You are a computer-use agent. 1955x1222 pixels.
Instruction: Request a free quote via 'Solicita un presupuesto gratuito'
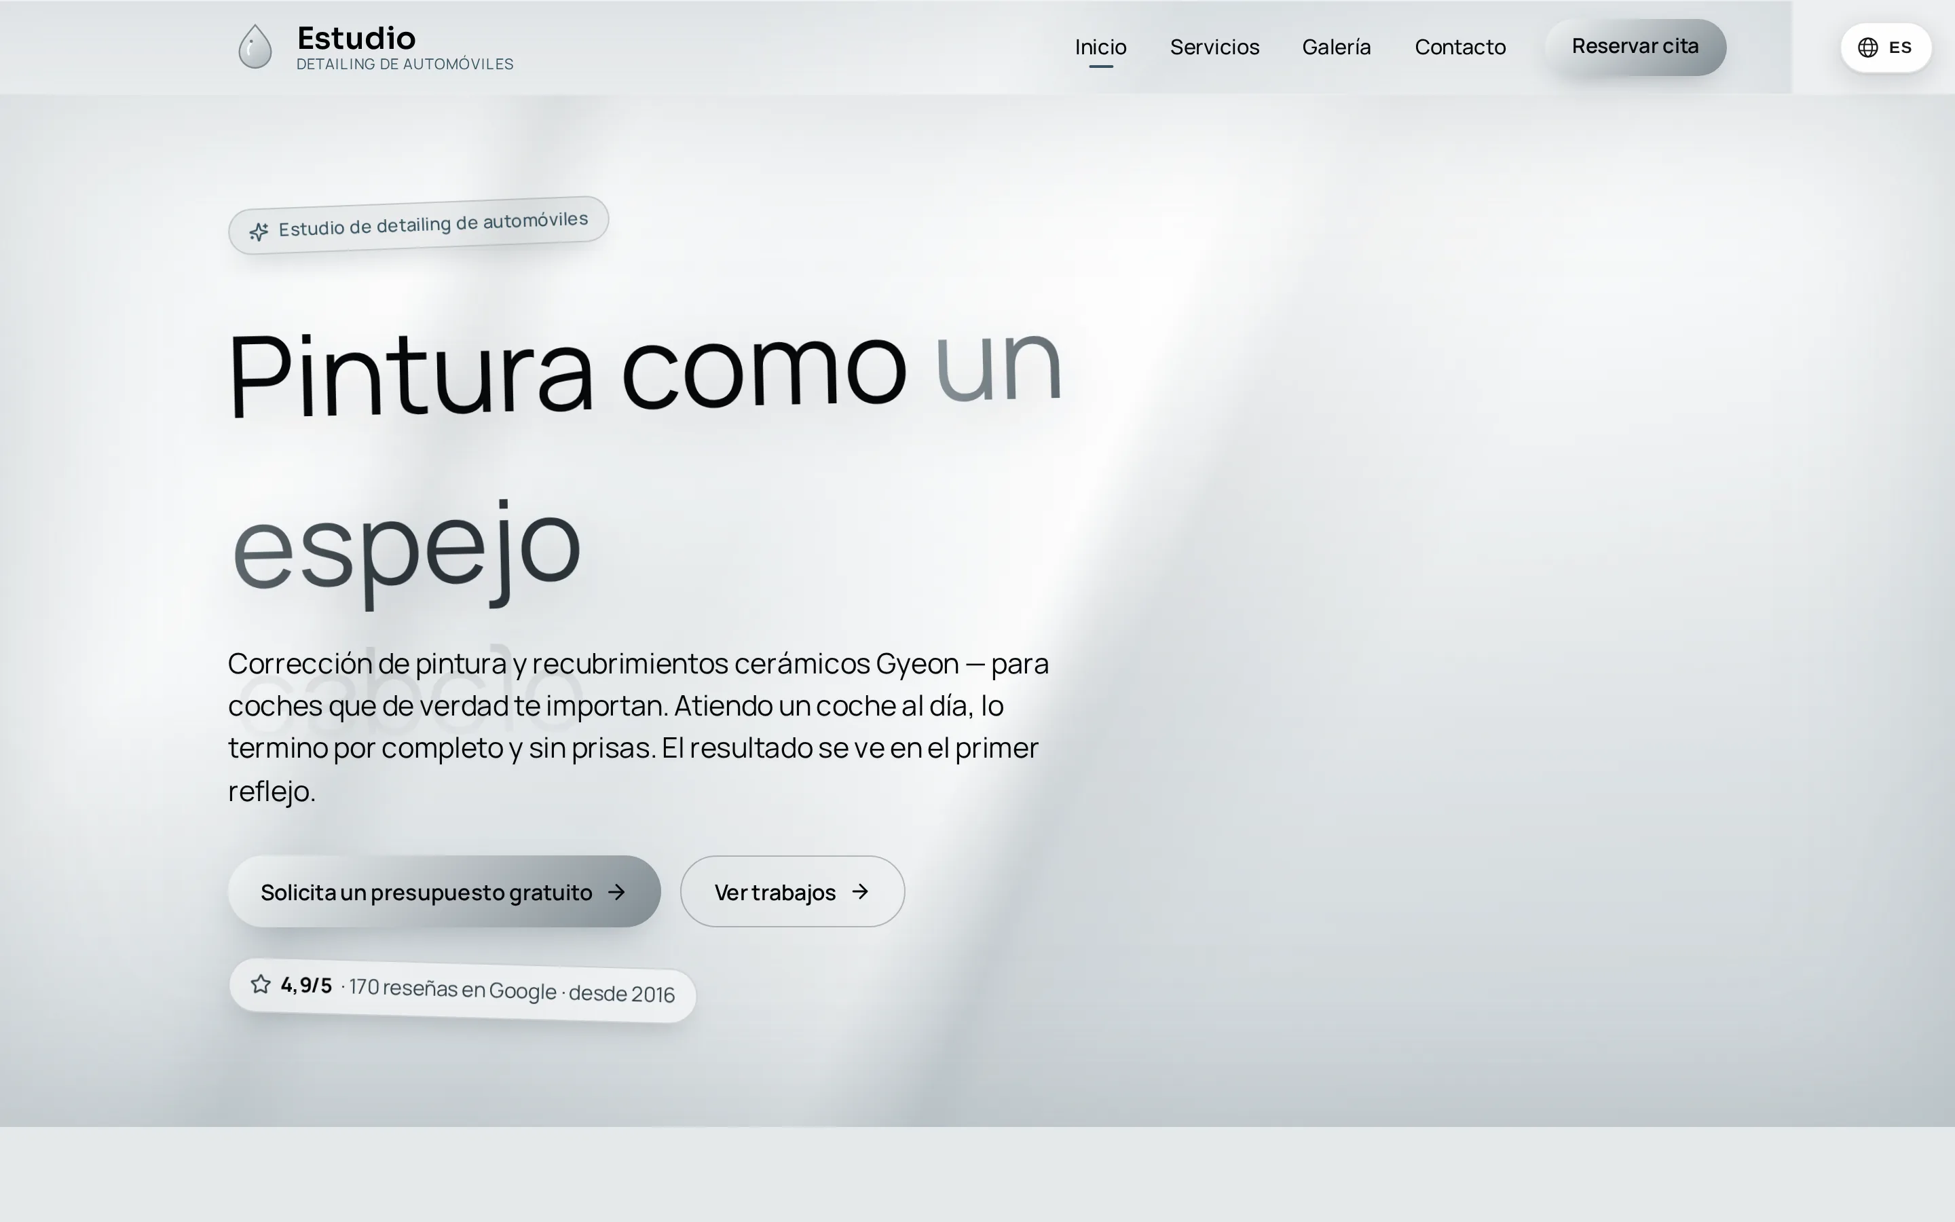click(445, 891)
